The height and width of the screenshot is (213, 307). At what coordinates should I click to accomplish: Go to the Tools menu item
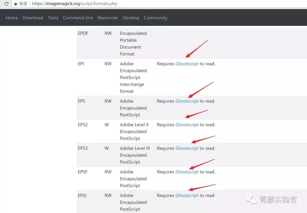[x=53, y=18]
